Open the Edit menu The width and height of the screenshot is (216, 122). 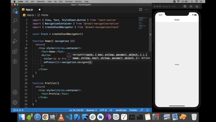pos(32,1)
